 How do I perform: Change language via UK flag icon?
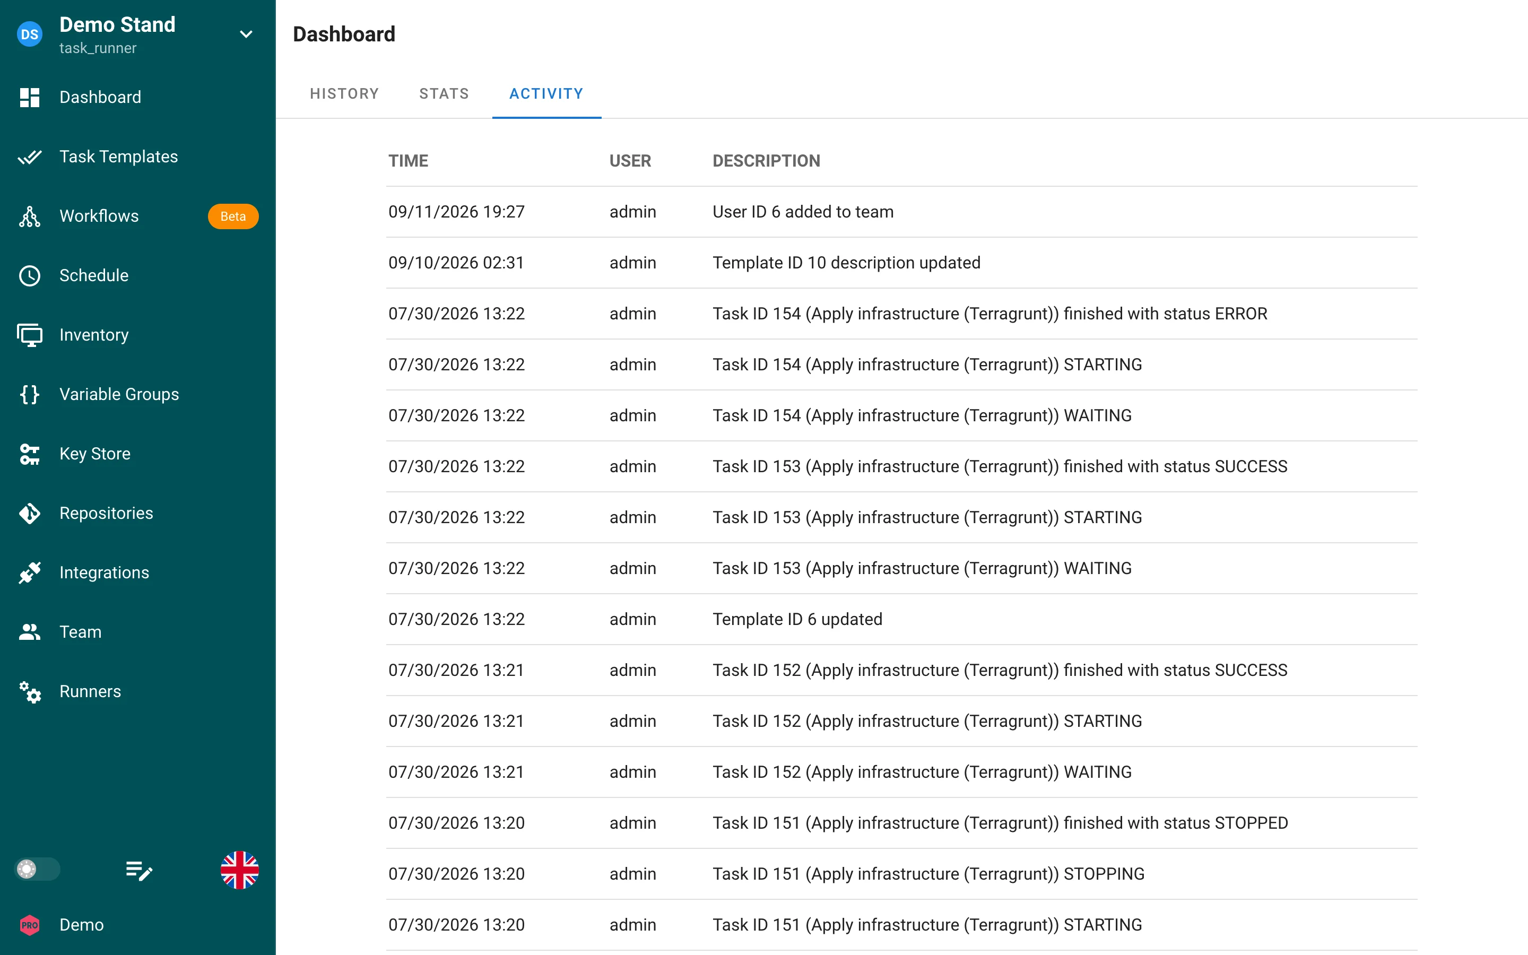(x=239, y=870)
